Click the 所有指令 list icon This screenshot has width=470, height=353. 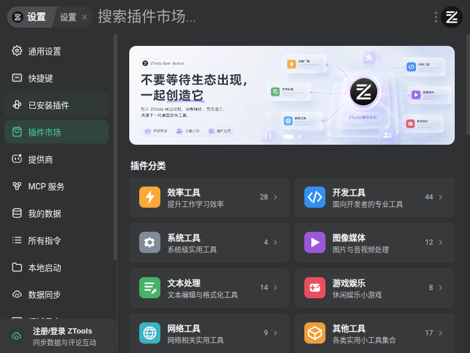[17, 240]
